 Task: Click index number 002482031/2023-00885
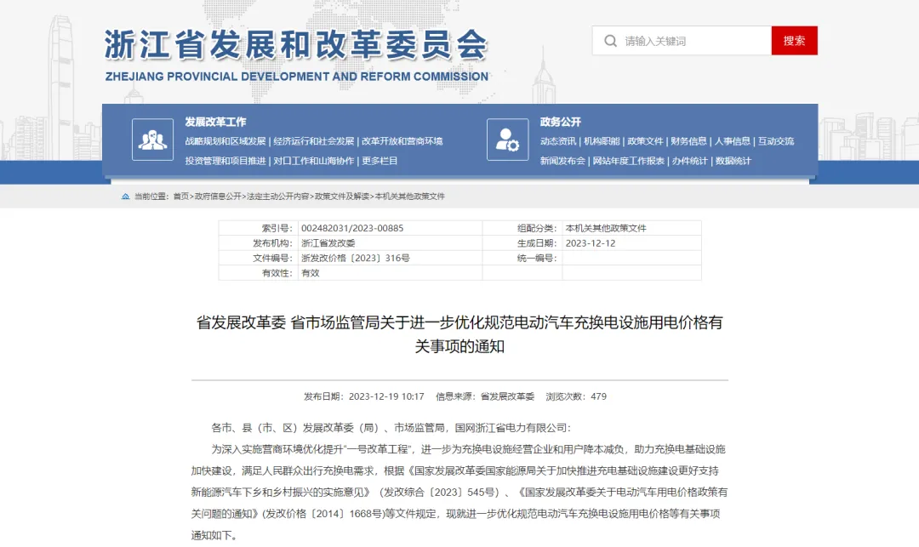click(x=352, y=228)
